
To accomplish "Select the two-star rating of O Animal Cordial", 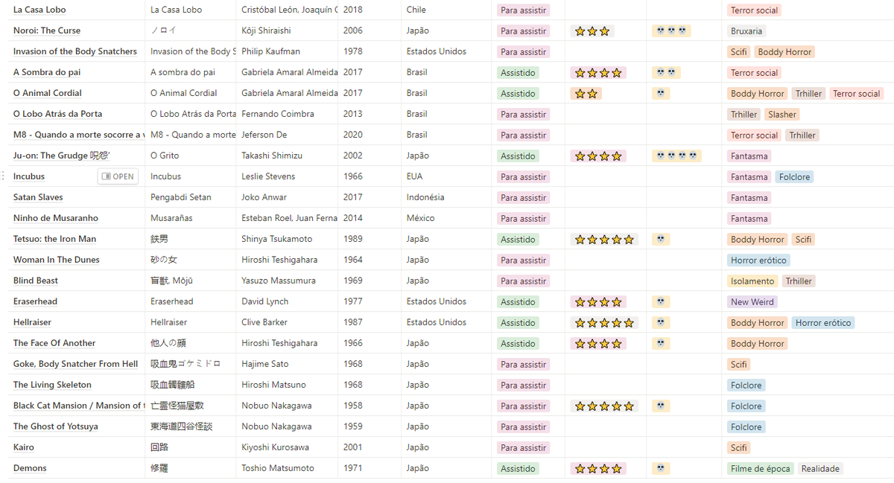I will [586, 94].
